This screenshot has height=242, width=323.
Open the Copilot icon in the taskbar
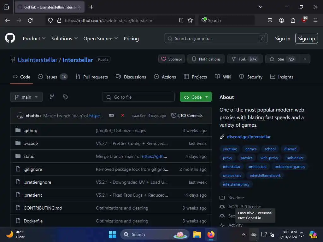coord(313,234)
